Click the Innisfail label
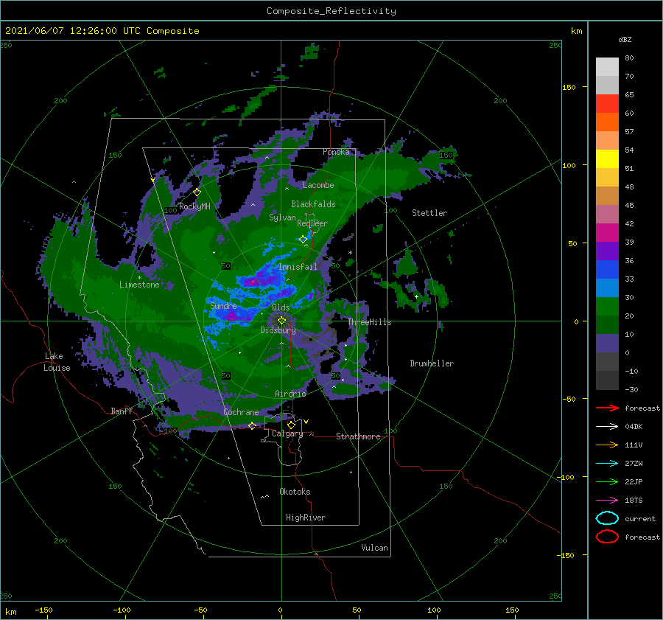 click(298, 267)
